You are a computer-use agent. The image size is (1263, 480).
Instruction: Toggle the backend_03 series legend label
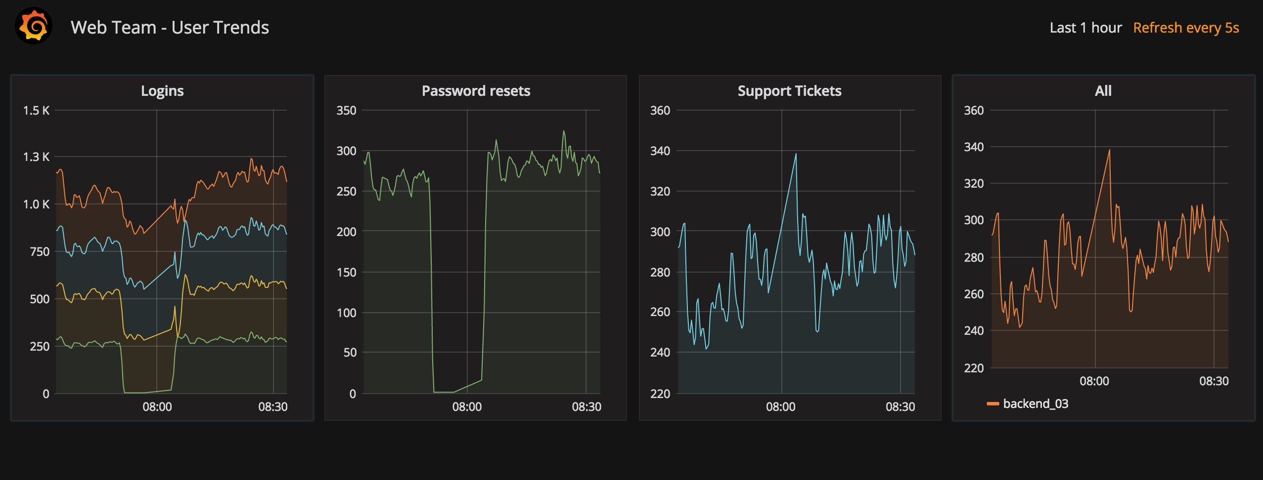tap(1036, 404)
